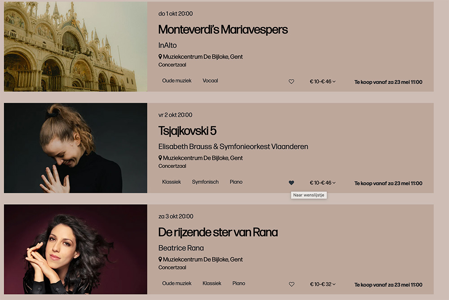449x300 pixels.
Task: Select the Vocaal genre tag
Action: point(210,81)
